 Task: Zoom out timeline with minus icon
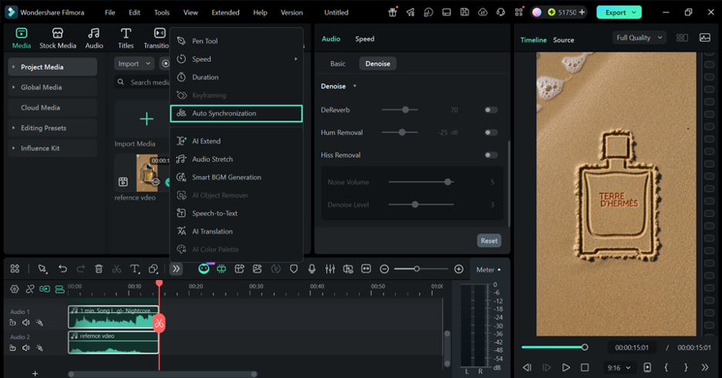(x=384, y=269)
